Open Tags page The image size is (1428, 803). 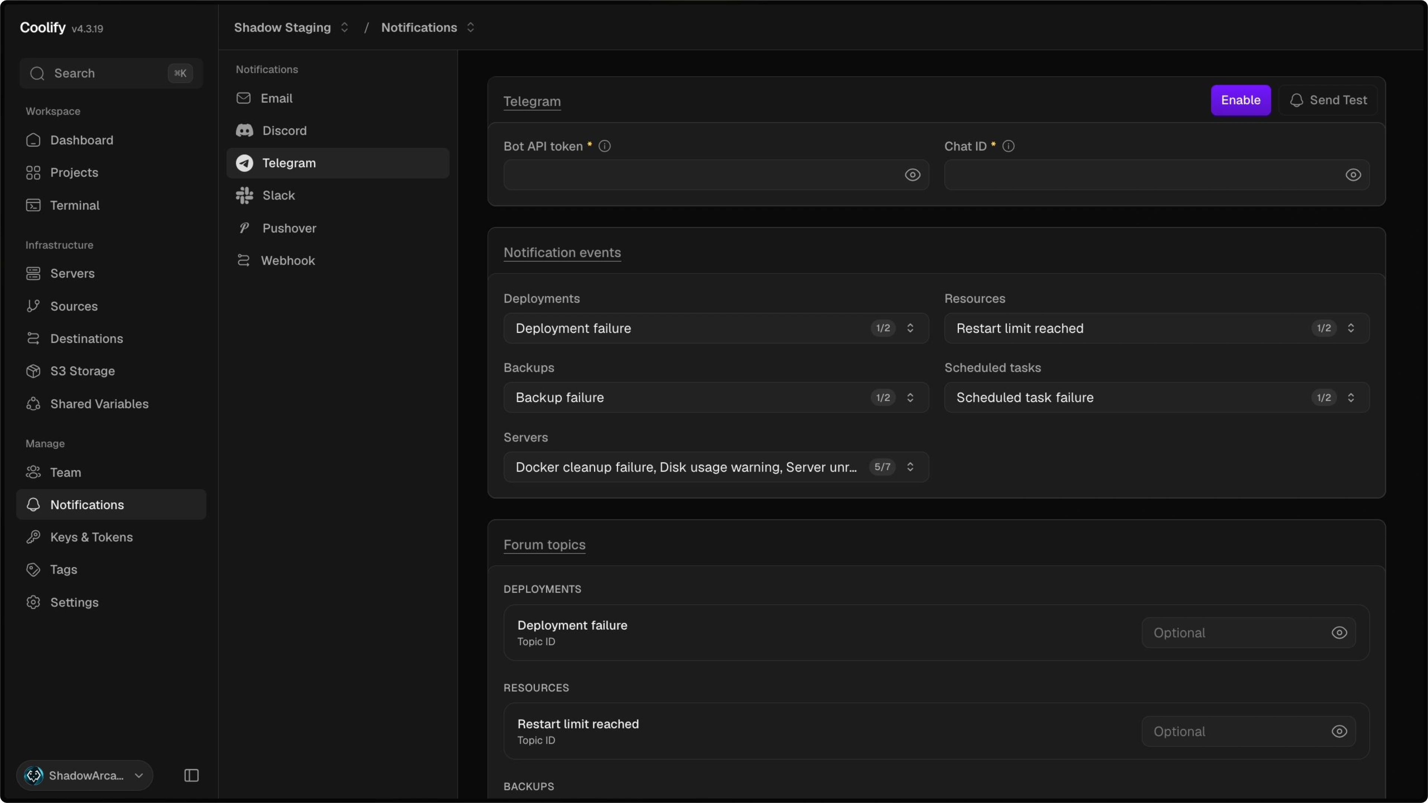click(111, 569)
